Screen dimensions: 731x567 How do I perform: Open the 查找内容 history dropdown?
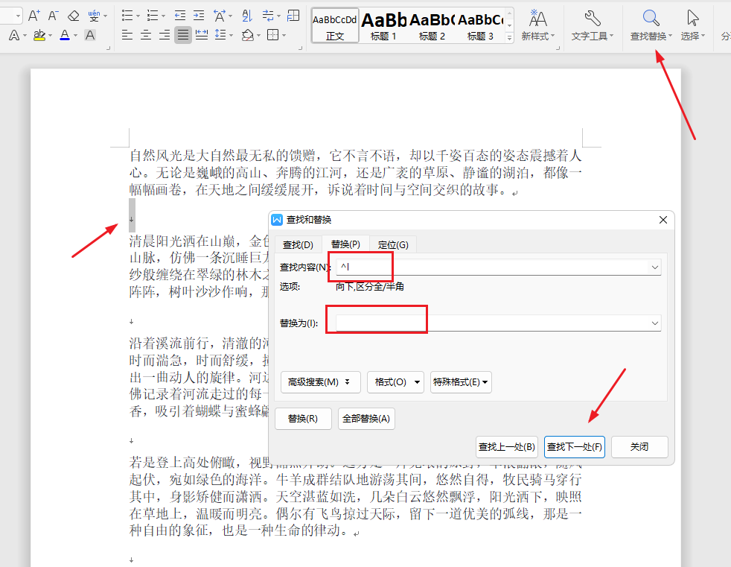(654, 266)
